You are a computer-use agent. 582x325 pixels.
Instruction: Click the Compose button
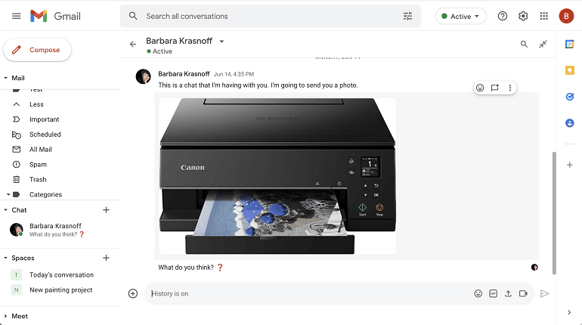(x=38, y=50)
